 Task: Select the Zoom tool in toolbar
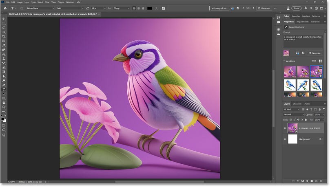(x=4, y=107)
